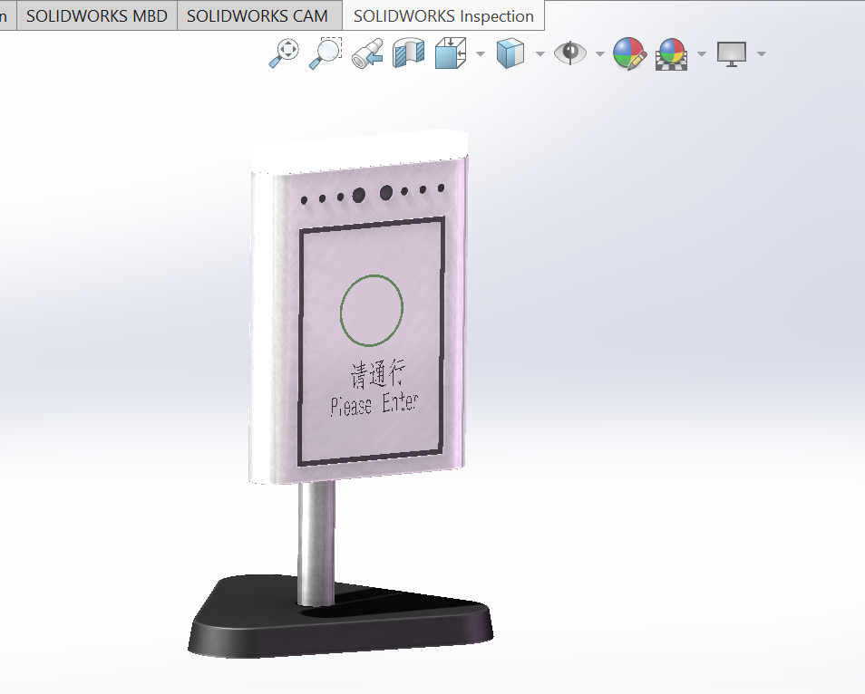Click the View Orientation cube icon
Viewport: 865px width, 694px height.
pos(450,53)
